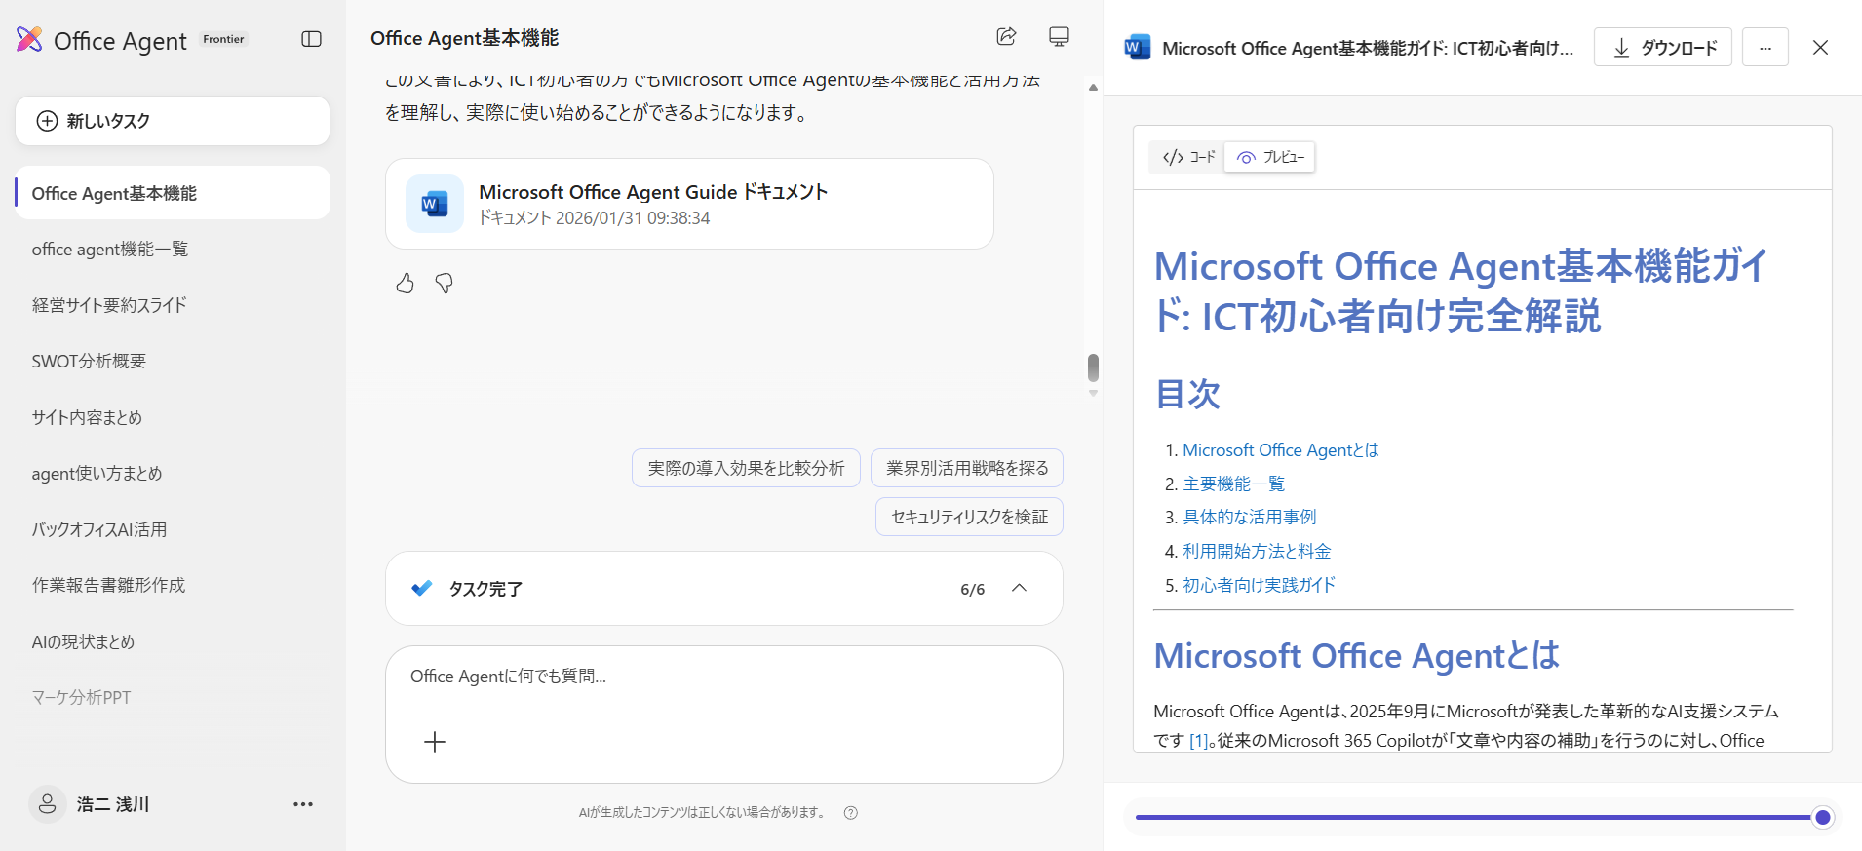Open the Word document icon in file card
Screen dimensions: 1862x851
[x=434, y=204]
